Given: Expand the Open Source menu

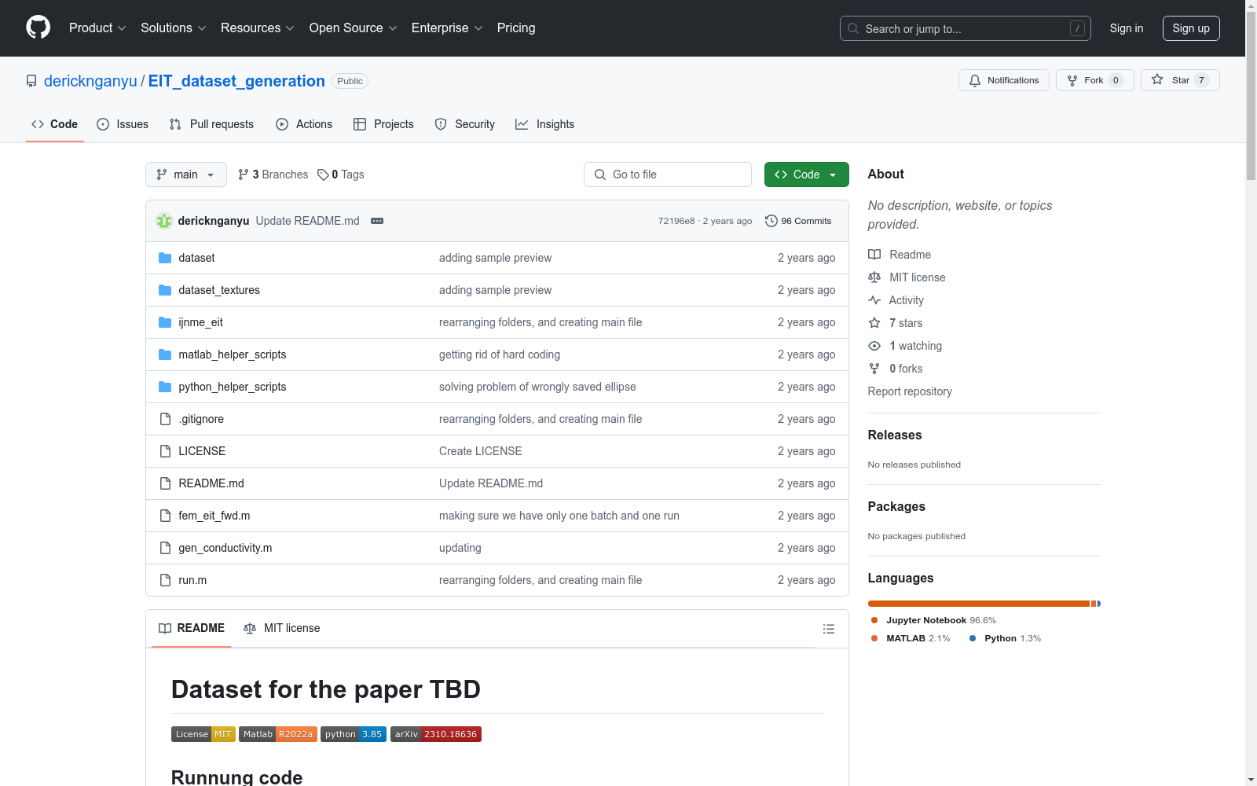Looking at the screenshot, I should point(354,28).
